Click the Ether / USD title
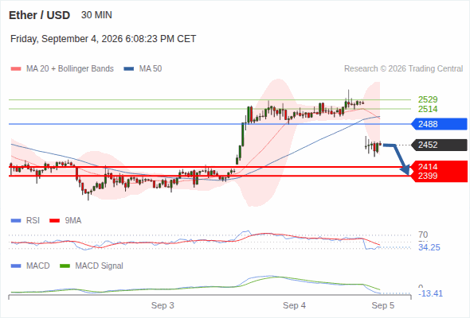 (x=39, y=15)
